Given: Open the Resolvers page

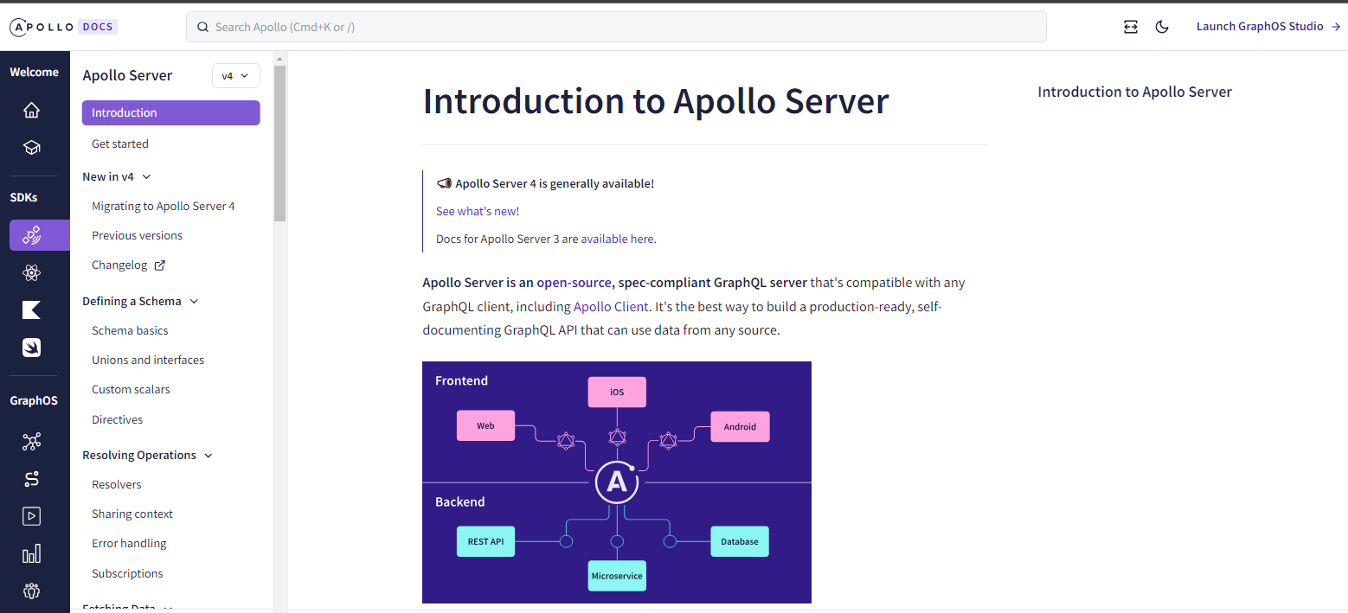Looking at the screenshot, I should pos(117,484).
